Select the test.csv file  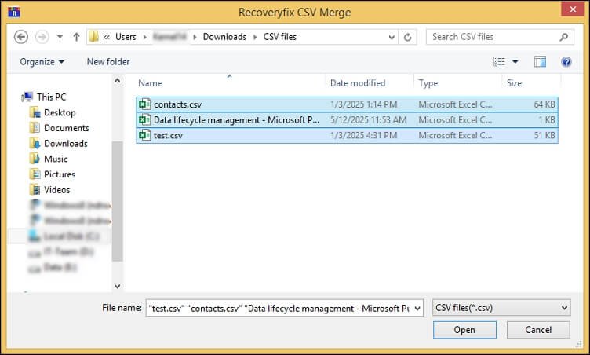(x=347, y=135)
